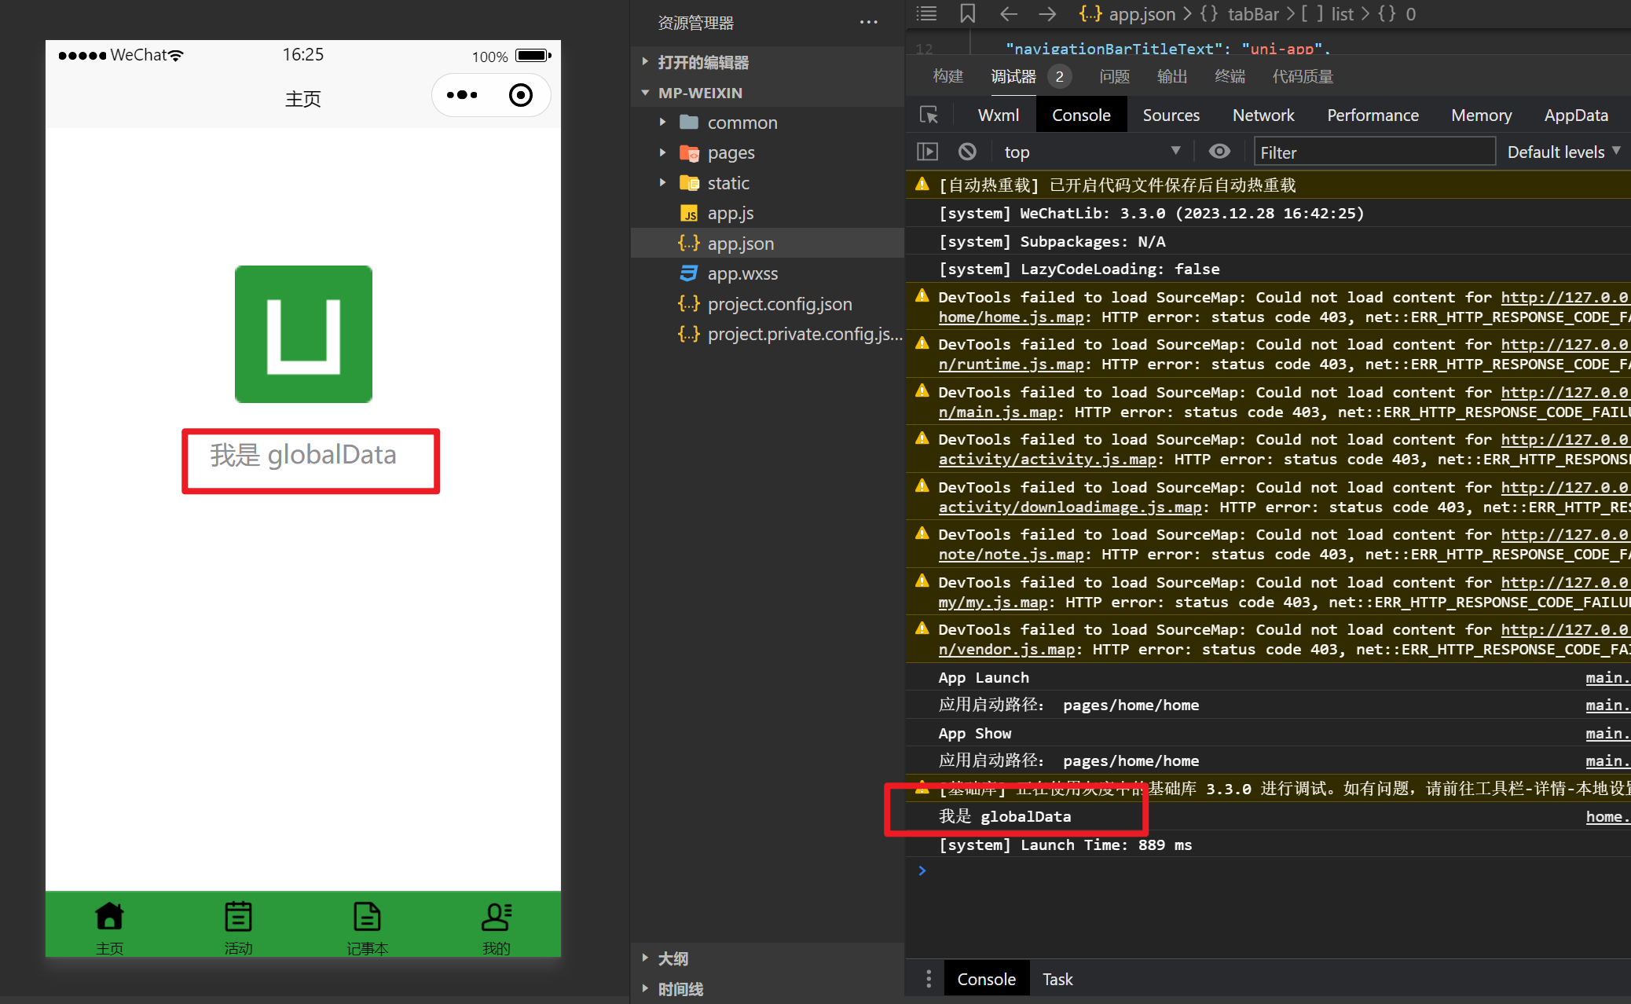Switch to the 调试器 tab
Image resolution: width=1631 pixels, height=1004 pixels.
tap(1013, 76)
